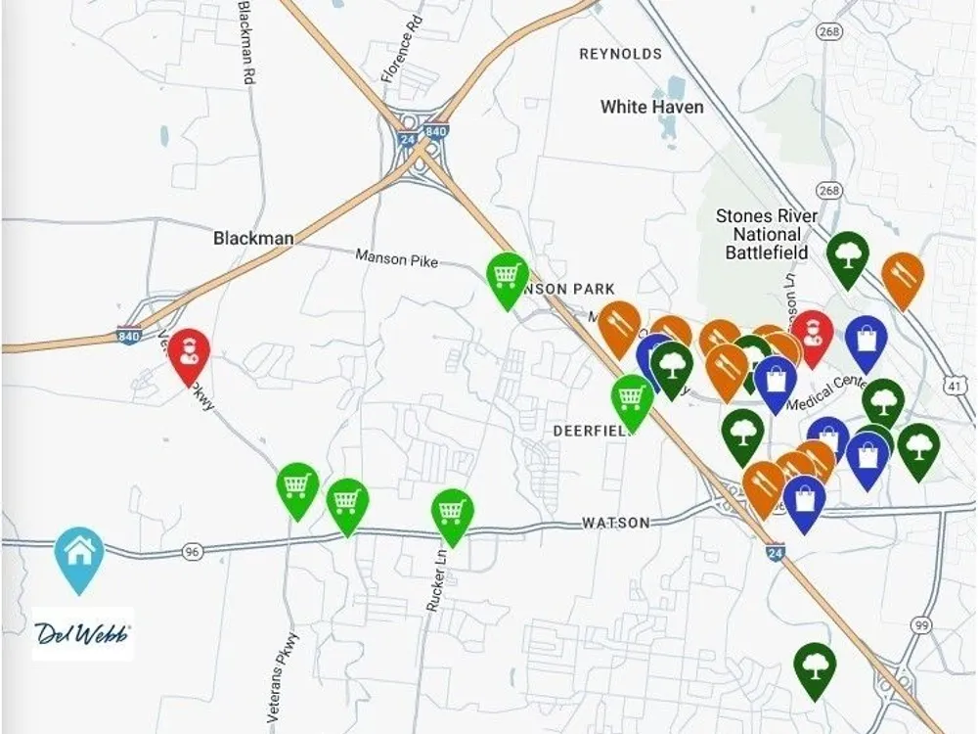Select the Route 96 highway shield
This screenshot has height=734, width=978.
point(193,552)
